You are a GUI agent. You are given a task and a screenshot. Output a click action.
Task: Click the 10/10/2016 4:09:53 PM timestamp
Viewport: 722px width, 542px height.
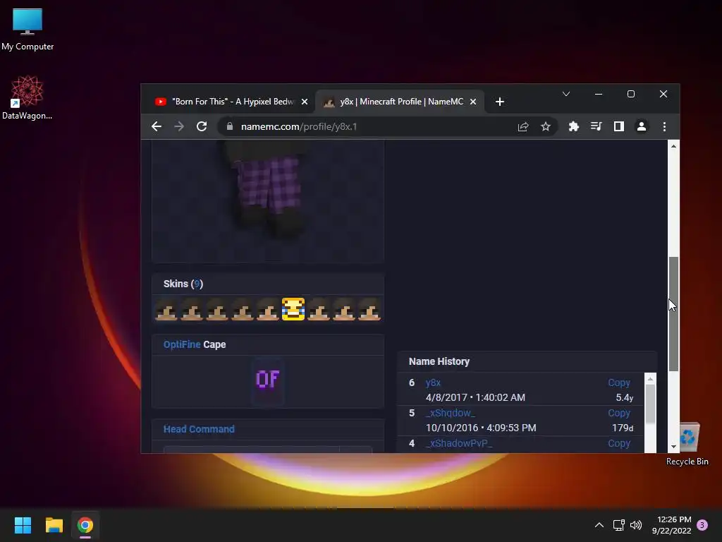point(481,428)
